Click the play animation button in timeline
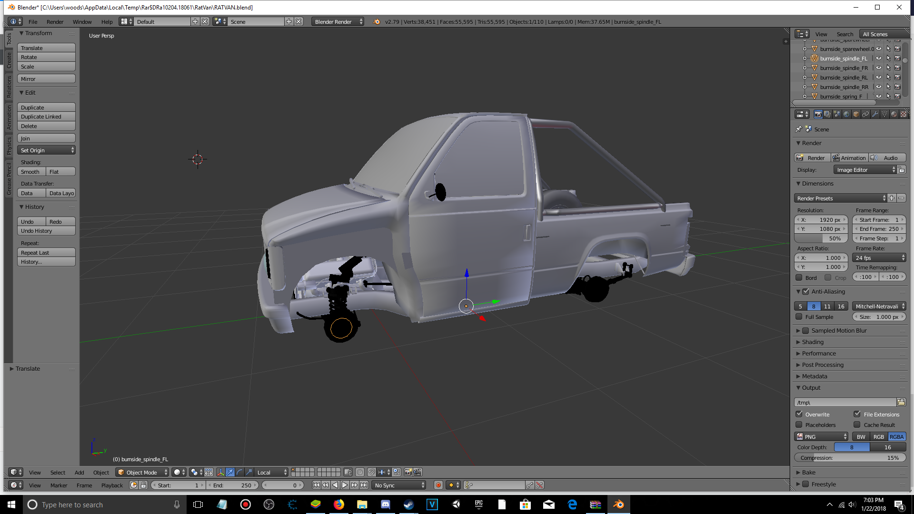The width and height of the screenshot is (914, 514). (345, 485)
